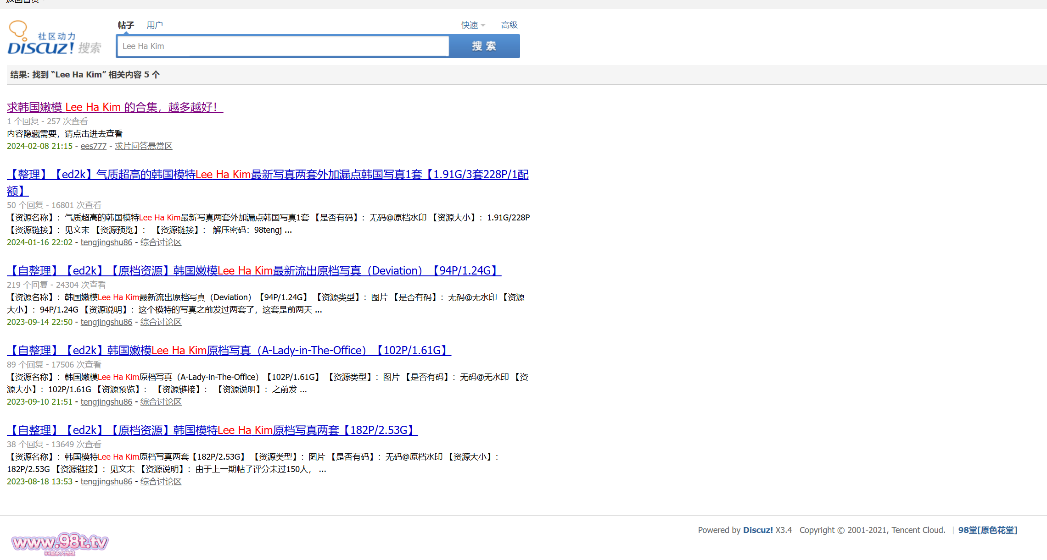Open author ees777 profile link
Viewport: 1047px width, 560px height.
(94, 146)
